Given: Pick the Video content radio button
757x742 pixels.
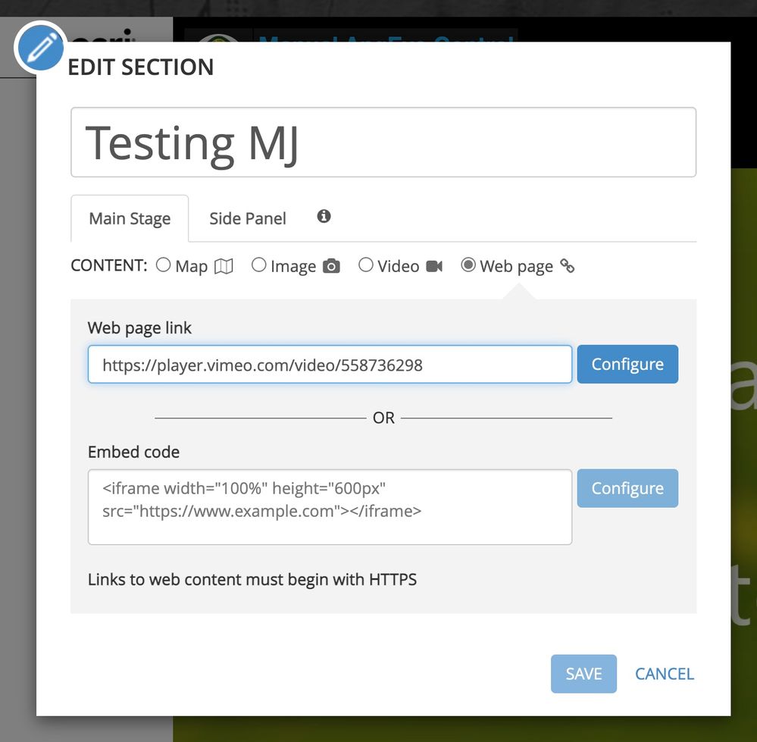Looking at the screenshot, I should click(366, 265).
